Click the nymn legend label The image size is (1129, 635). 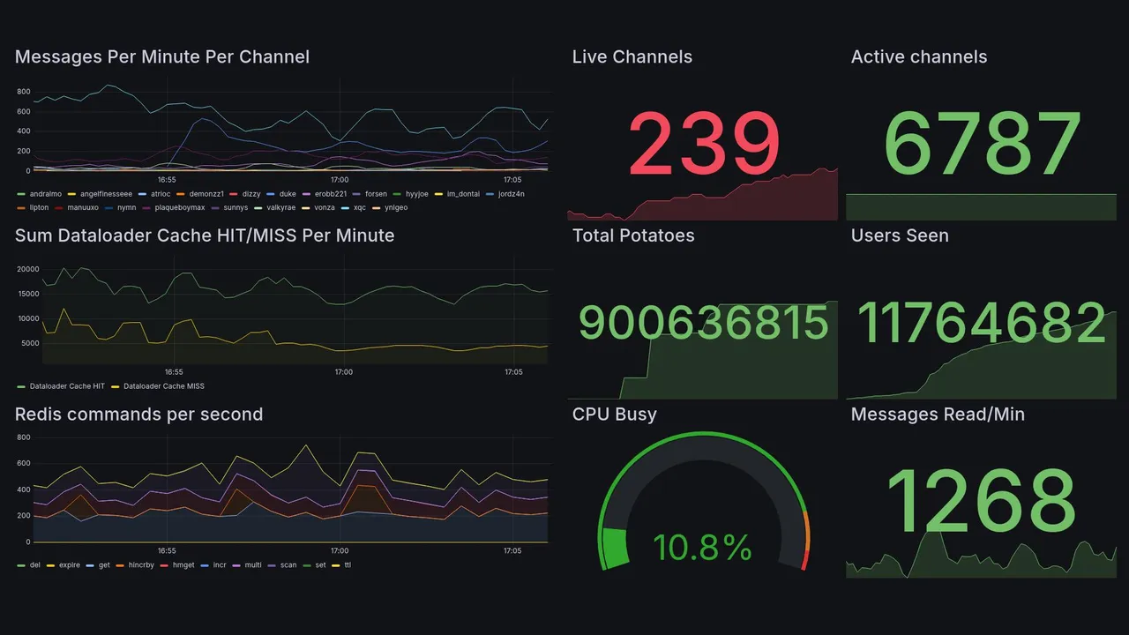pyautogui.click(x=127, y=207)
